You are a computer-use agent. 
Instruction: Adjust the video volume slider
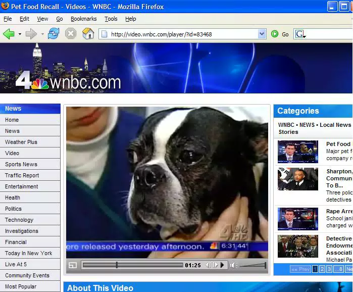(x=254, y=265)
